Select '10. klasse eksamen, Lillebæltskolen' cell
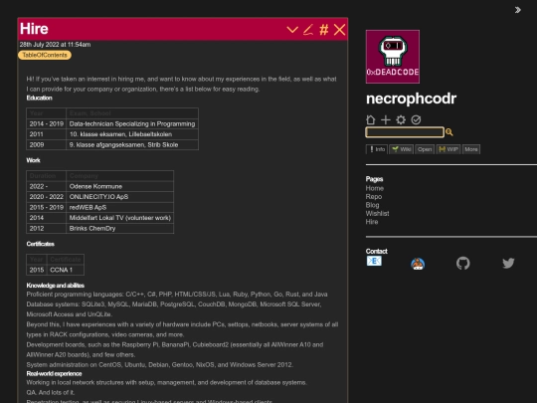The height and width of the screenshot is (403, 537). tap(132, 134)
